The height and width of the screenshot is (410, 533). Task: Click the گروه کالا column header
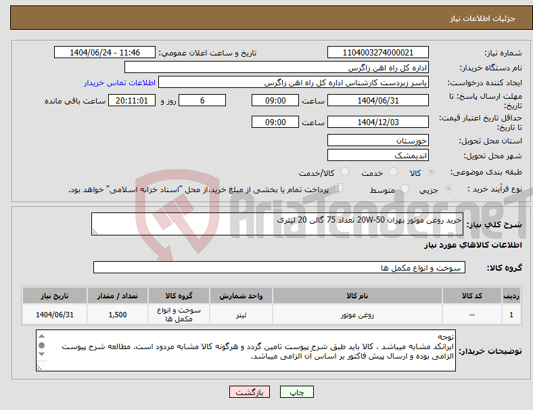pyautogui.click(x=179, y=296)
